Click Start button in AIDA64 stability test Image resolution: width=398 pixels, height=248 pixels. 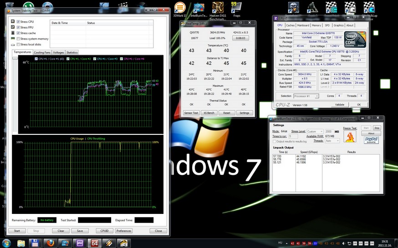[x=17, y=231]
